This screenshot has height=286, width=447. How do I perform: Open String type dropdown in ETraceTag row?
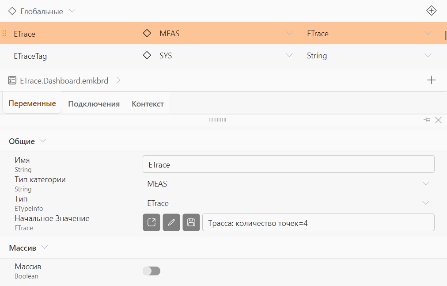point(428,55)
